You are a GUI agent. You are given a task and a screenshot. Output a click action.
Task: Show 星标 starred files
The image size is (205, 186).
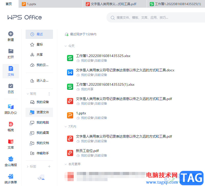[x=39, y=45]
